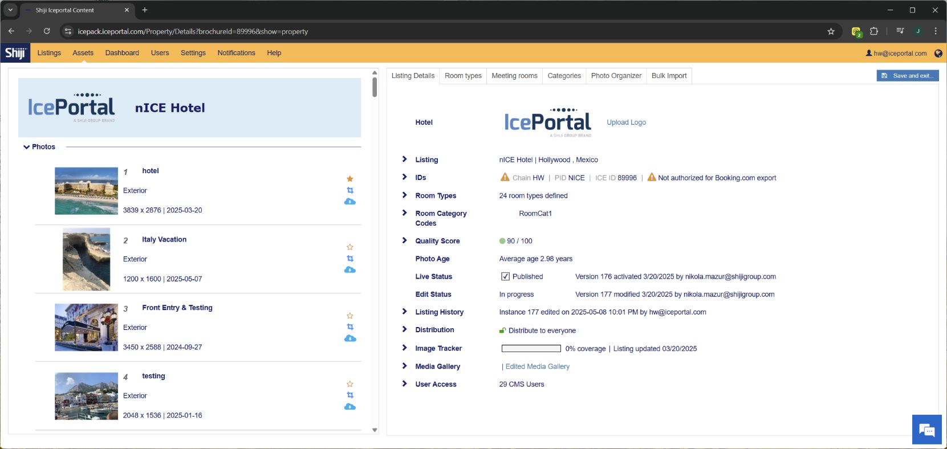The height and width of the screenshot is (449, 947).
Task: Collapse the Photos section
Action: coord(26,147)
